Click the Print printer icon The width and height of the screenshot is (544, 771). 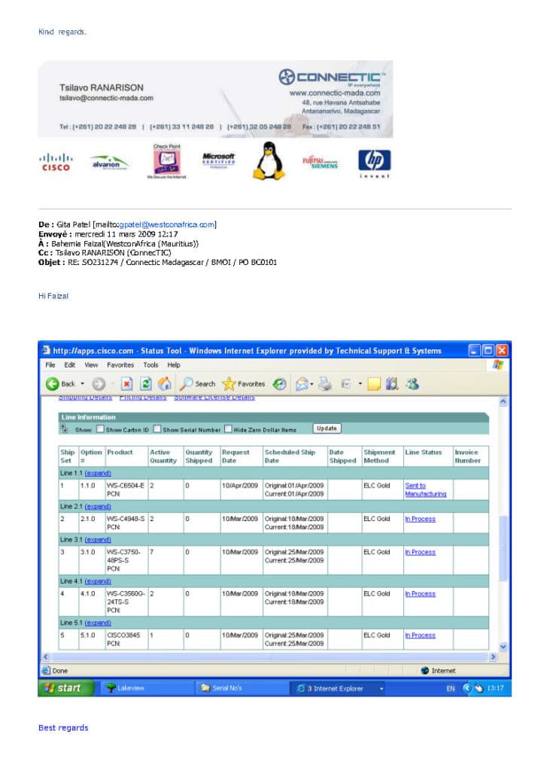(x=325, y=384)
